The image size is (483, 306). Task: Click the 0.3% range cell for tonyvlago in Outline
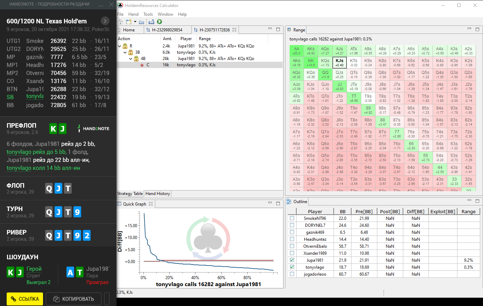tap(468, 267)
